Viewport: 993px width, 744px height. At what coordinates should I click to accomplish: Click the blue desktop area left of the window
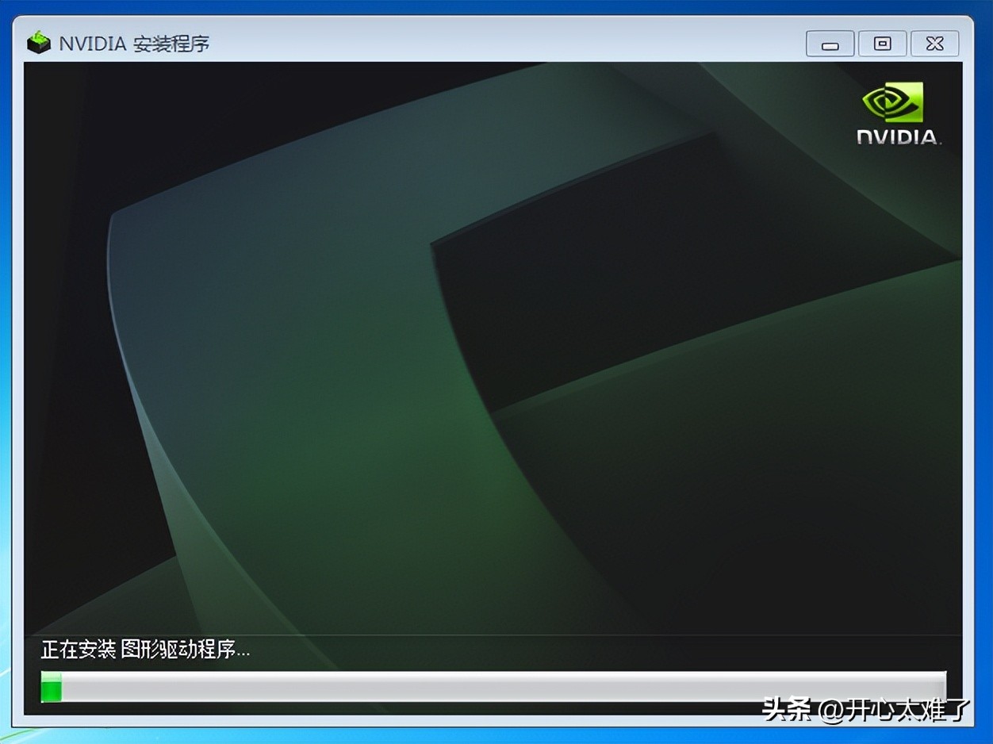(6, 357)
